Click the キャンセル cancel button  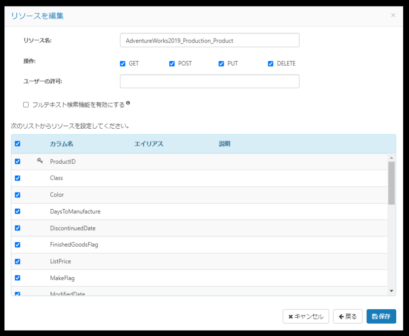tap(306, 316)
